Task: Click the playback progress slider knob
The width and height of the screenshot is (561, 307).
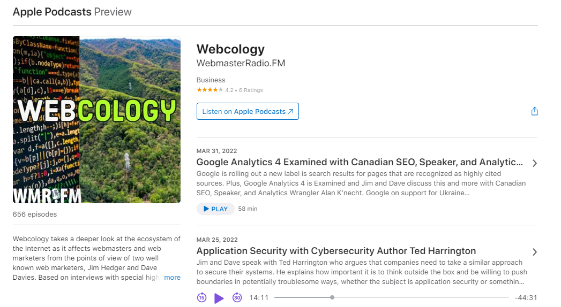Action: click(332, 297)
